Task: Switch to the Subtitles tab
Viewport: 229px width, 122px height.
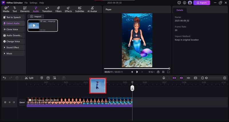Action: pos(80,9)
